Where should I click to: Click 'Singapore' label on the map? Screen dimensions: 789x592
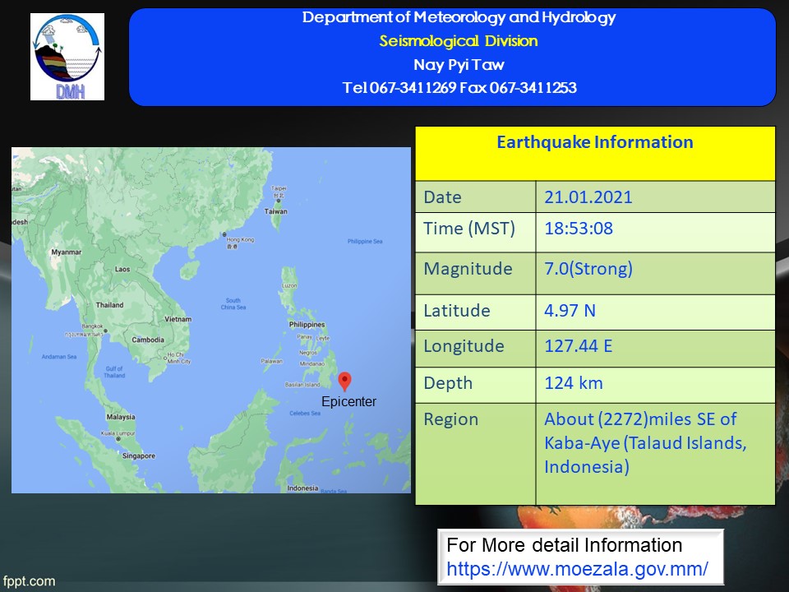pyautogui.click(x=139, y=456)
